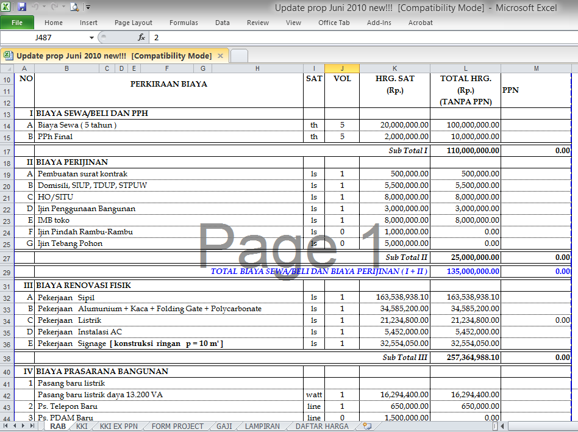Screen dimensions: 578x432
Task: Create a new sheet with the Insert Worksheet icon
Action: (366, 425)
